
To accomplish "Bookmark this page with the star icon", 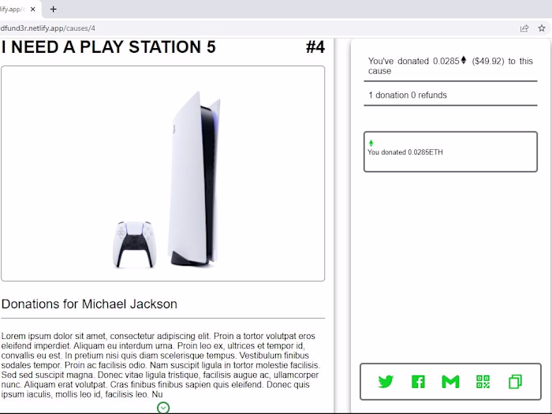I will click(x=542, y=28).
